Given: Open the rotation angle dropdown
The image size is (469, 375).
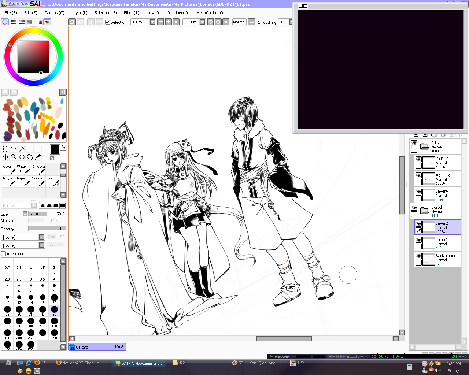Looking at the screenshot, I should pos(202,22).
